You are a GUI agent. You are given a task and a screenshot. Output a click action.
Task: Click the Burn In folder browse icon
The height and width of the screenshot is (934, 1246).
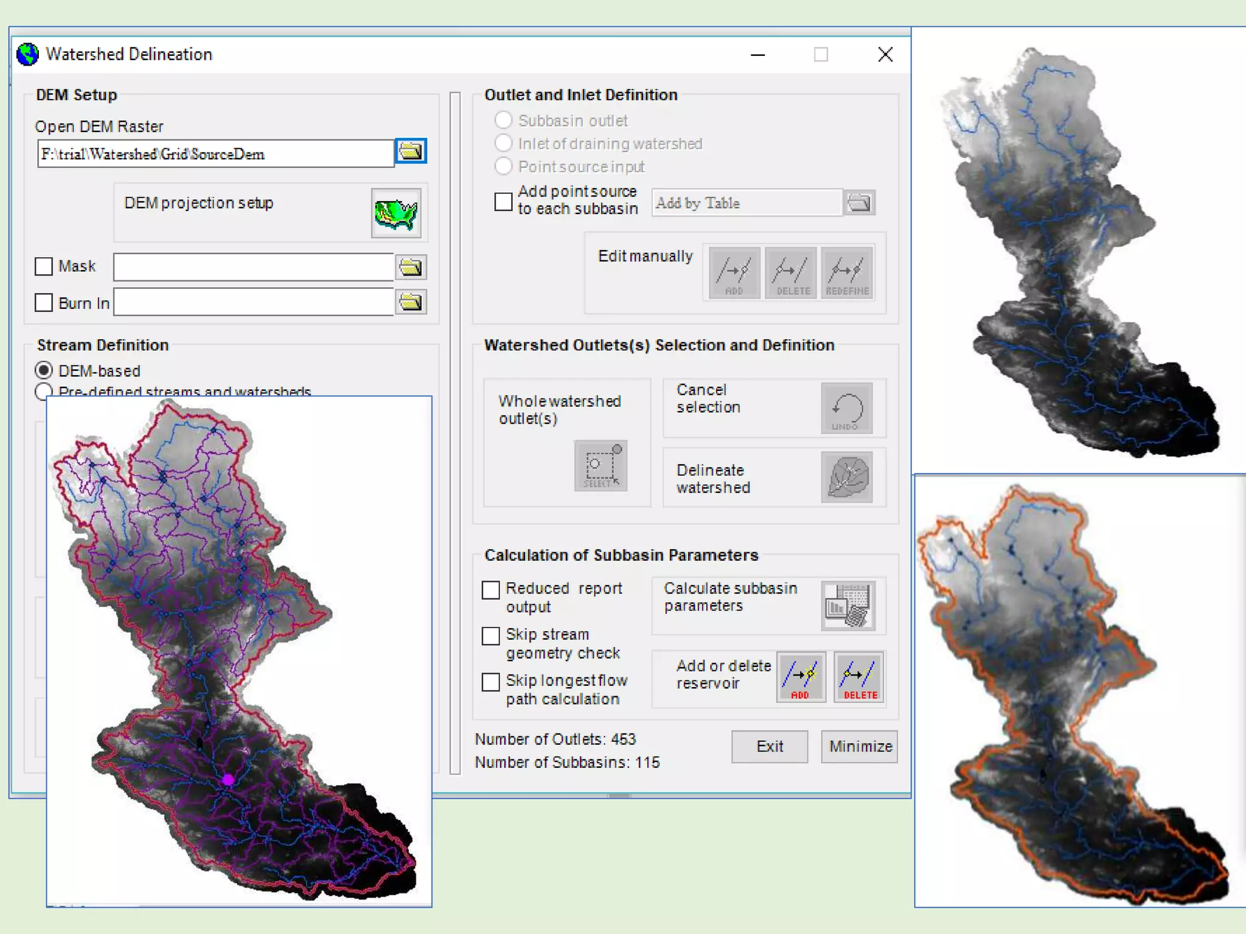pos(411,302)
